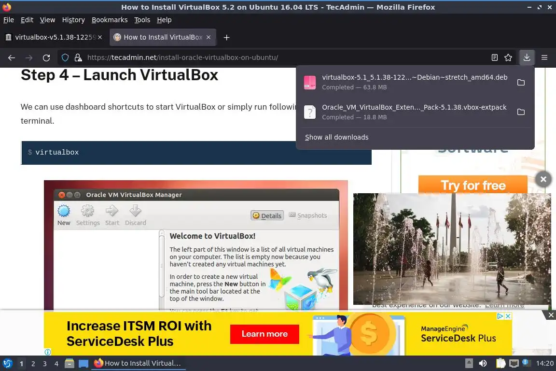
Task: Close the How to Install VirtualBox tab
Action: (x=208, y=37)
